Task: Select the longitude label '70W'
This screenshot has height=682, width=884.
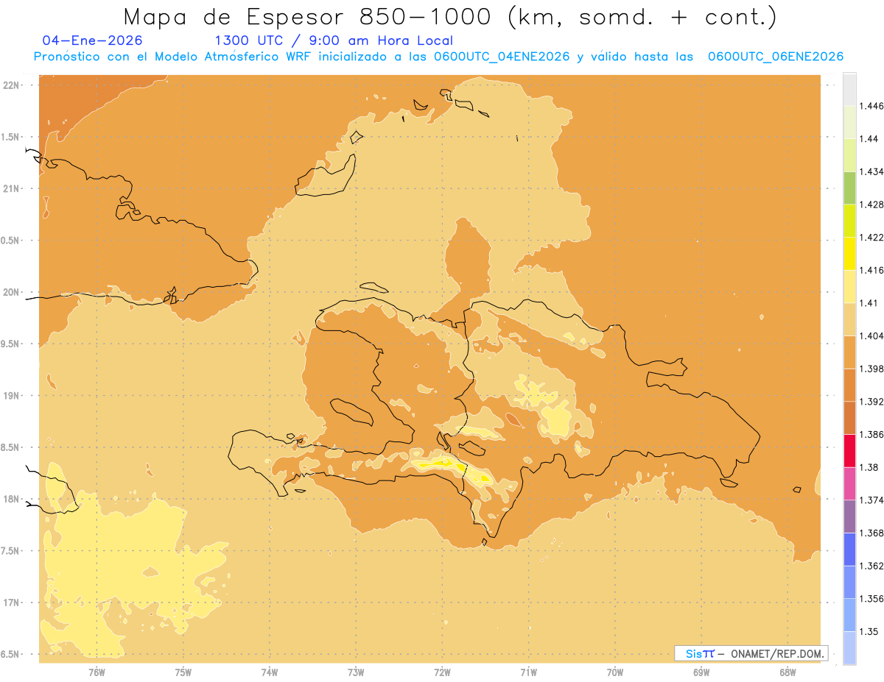Action: click(x=615, y=672)
